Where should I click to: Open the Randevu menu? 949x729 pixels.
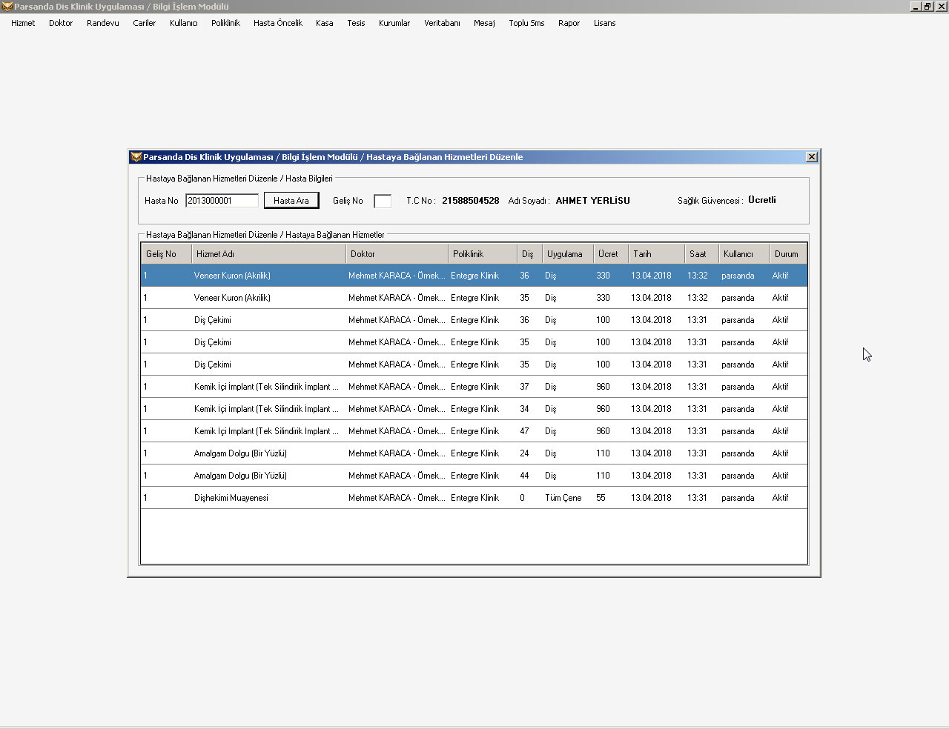pyautogui.click(x=103, y=23)
